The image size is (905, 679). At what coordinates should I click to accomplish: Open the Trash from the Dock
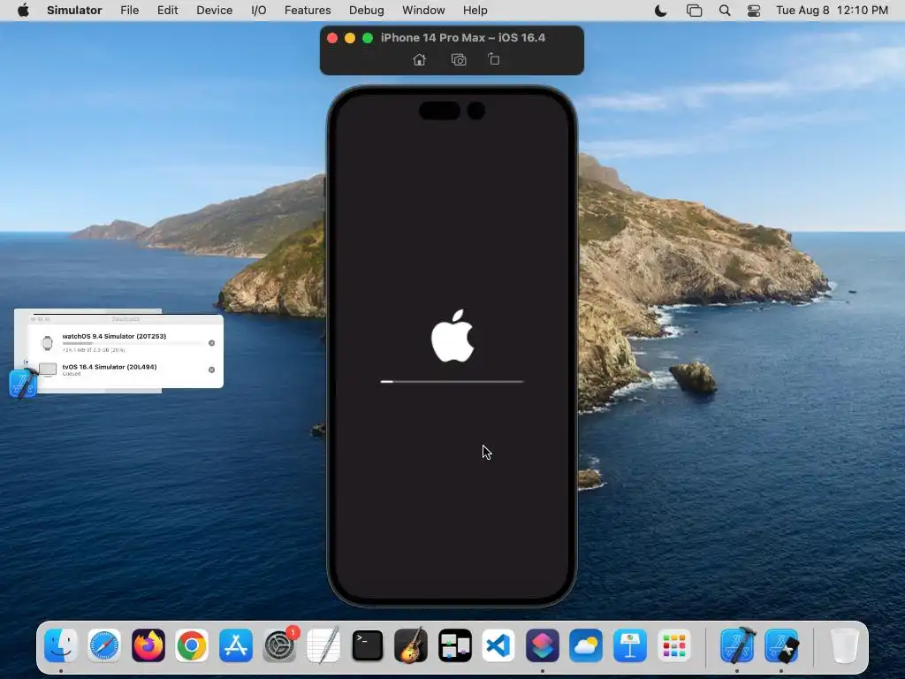[x=844, y=645]
